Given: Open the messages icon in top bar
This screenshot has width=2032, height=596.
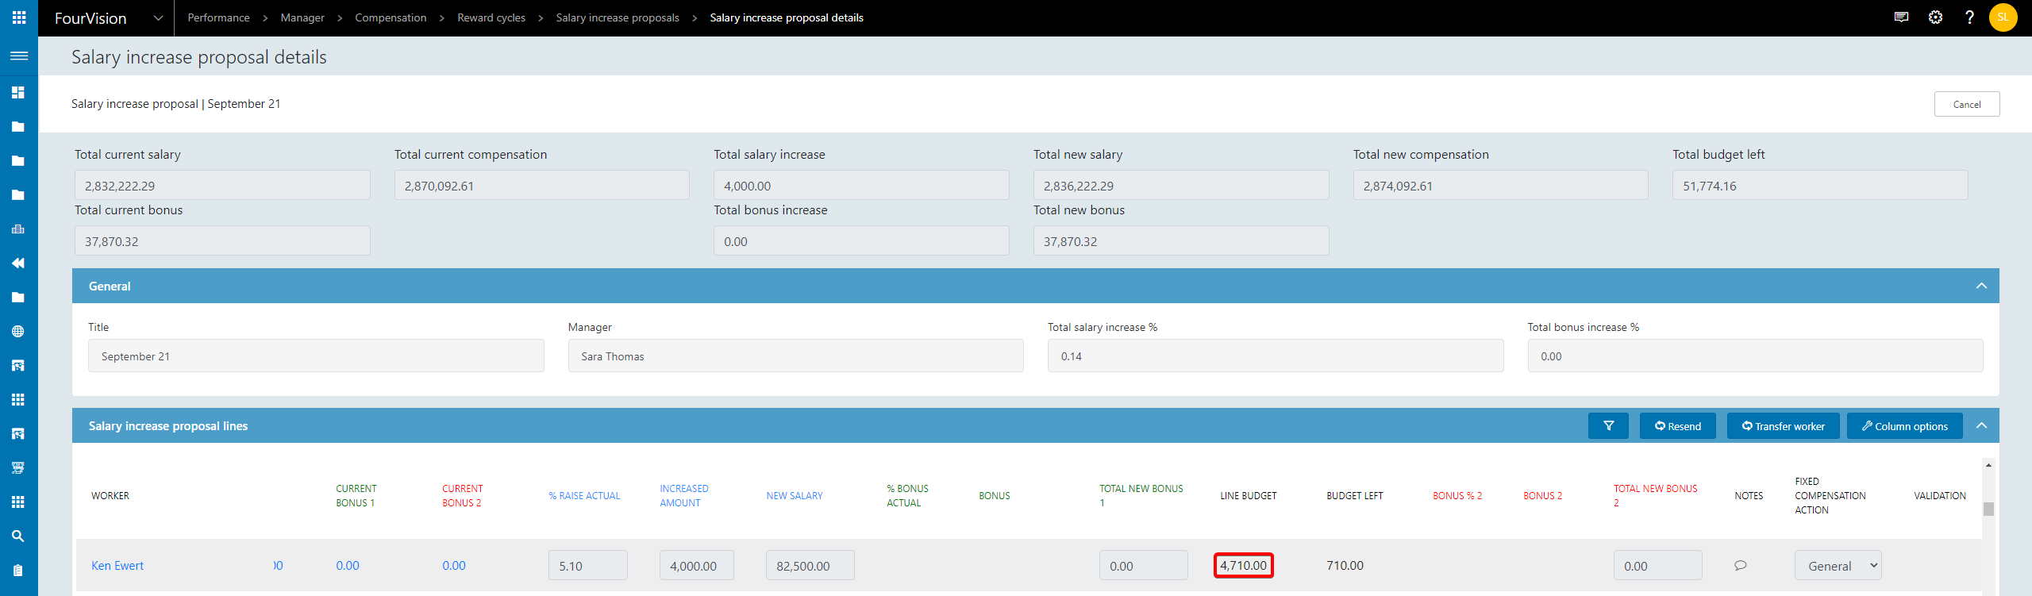Looking at the screenshot, I should tap(1901, 17).
